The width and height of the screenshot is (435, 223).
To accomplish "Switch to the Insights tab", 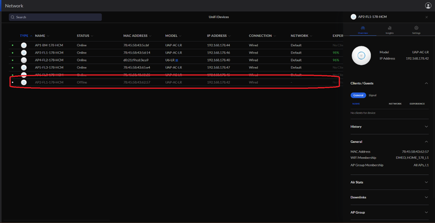I will 389,30.
